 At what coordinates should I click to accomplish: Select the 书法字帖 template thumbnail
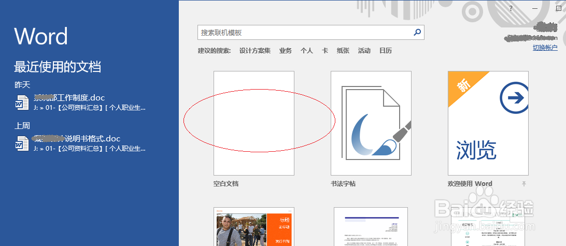(x=371, y=123)
